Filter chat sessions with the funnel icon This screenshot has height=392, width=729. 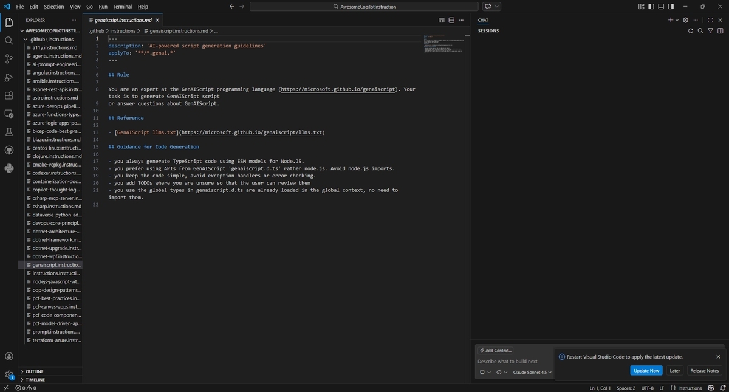(711, 30)
